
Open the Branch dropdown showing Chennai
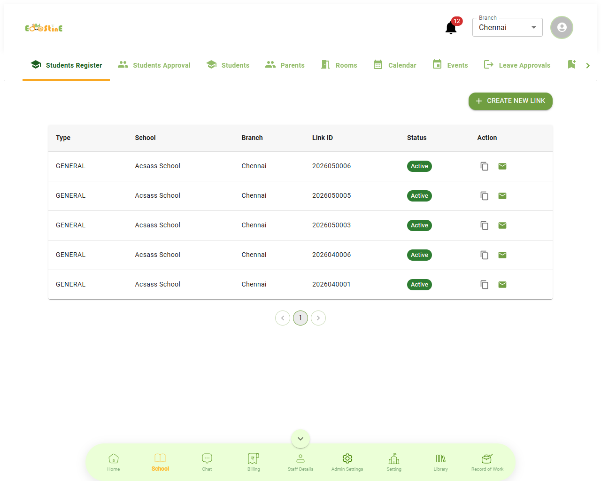tap(508, 27)
